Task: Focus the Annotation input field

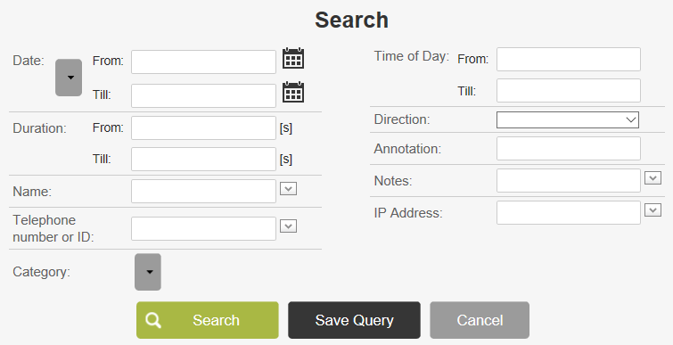Action: tap(569, 149)
